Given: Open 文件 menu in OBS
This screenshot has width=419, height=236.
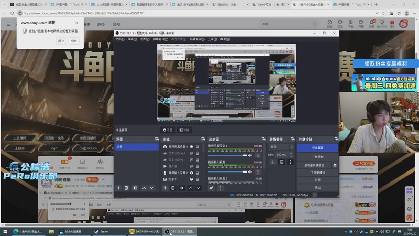Looking at the screenshot, I should pos(120,39).
